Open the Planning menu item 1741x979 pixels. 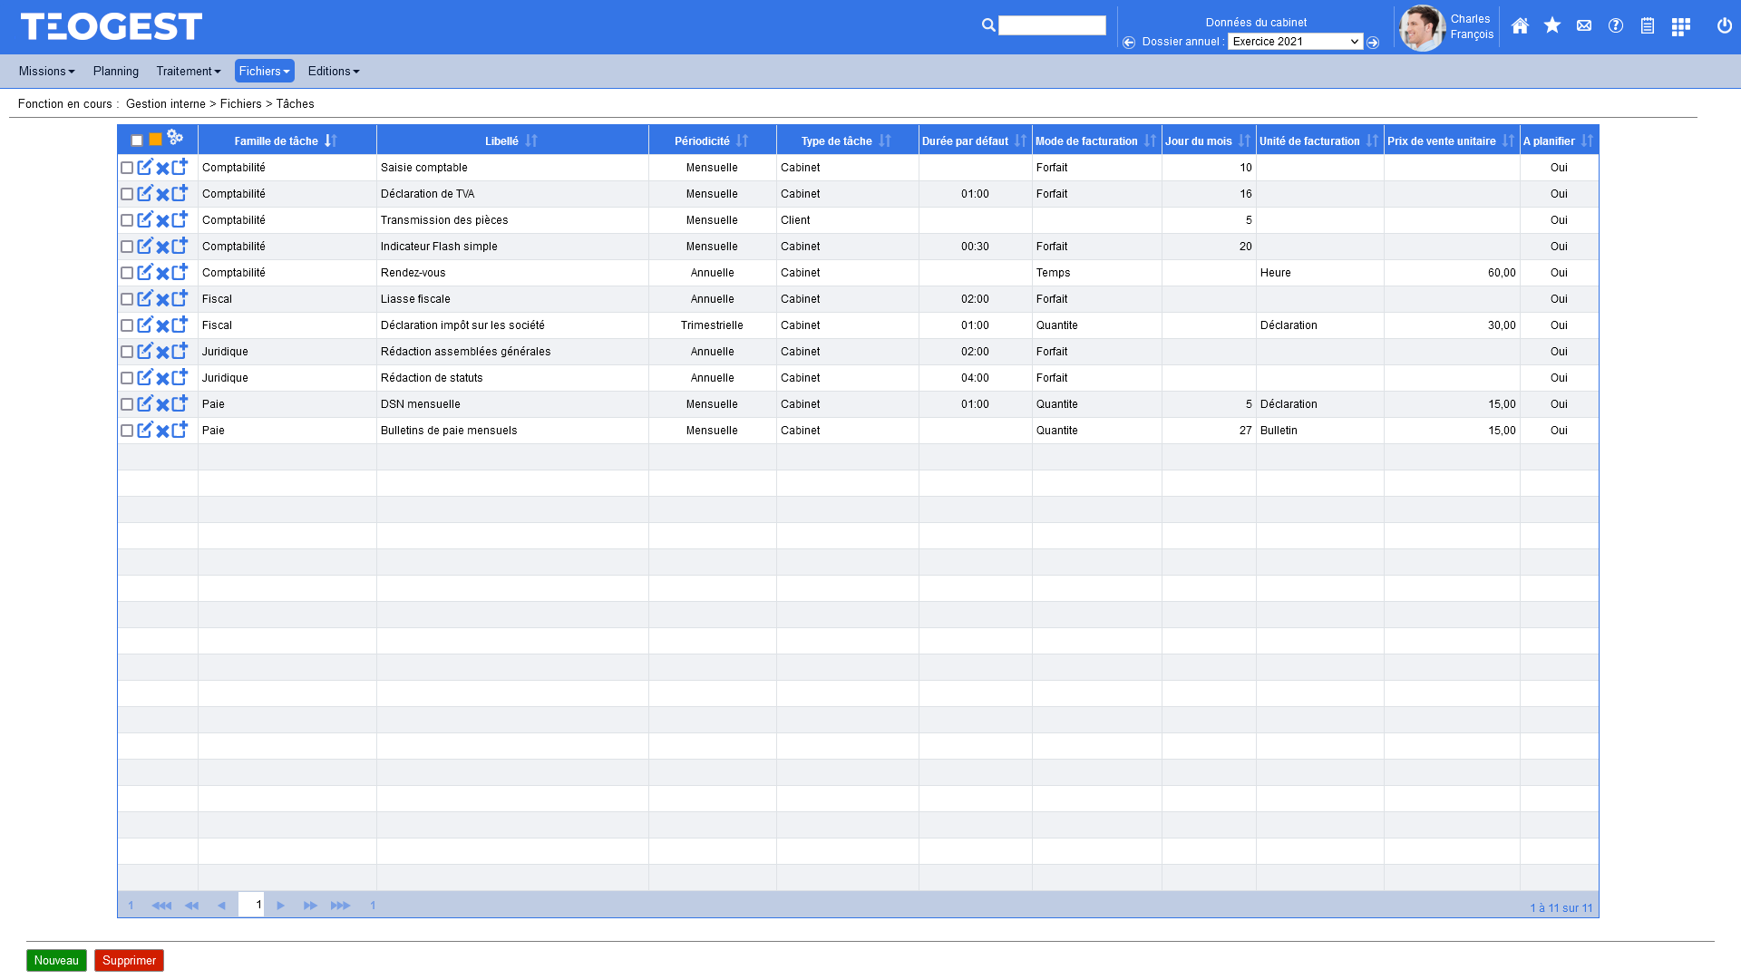pyautogui.click(x=115, y=71)
